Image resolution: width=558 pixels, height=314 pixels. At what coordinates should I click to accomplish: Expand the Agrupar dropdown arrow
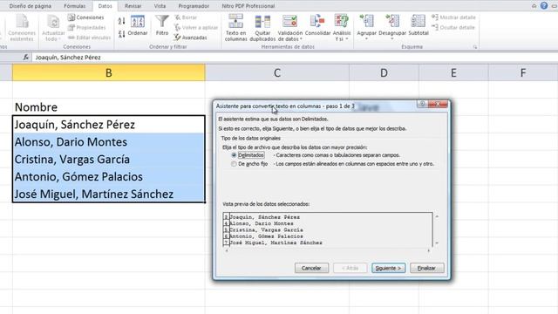(x=366, y=38)
